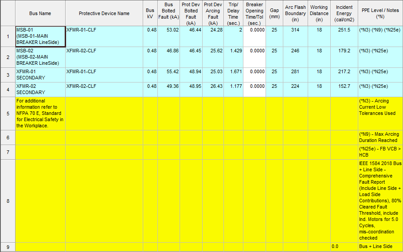Click the IEEE 1584 2018 notes cell
The image size is (403, 252).
tap(380, 201)
